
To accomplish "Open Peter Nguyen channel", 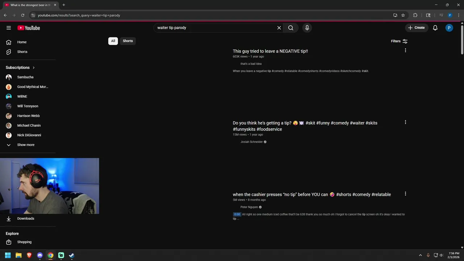I will click(249, 207).
